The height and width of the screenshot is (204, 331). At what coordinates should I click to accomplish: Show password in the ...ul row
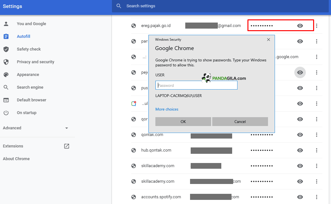point(300,104)
